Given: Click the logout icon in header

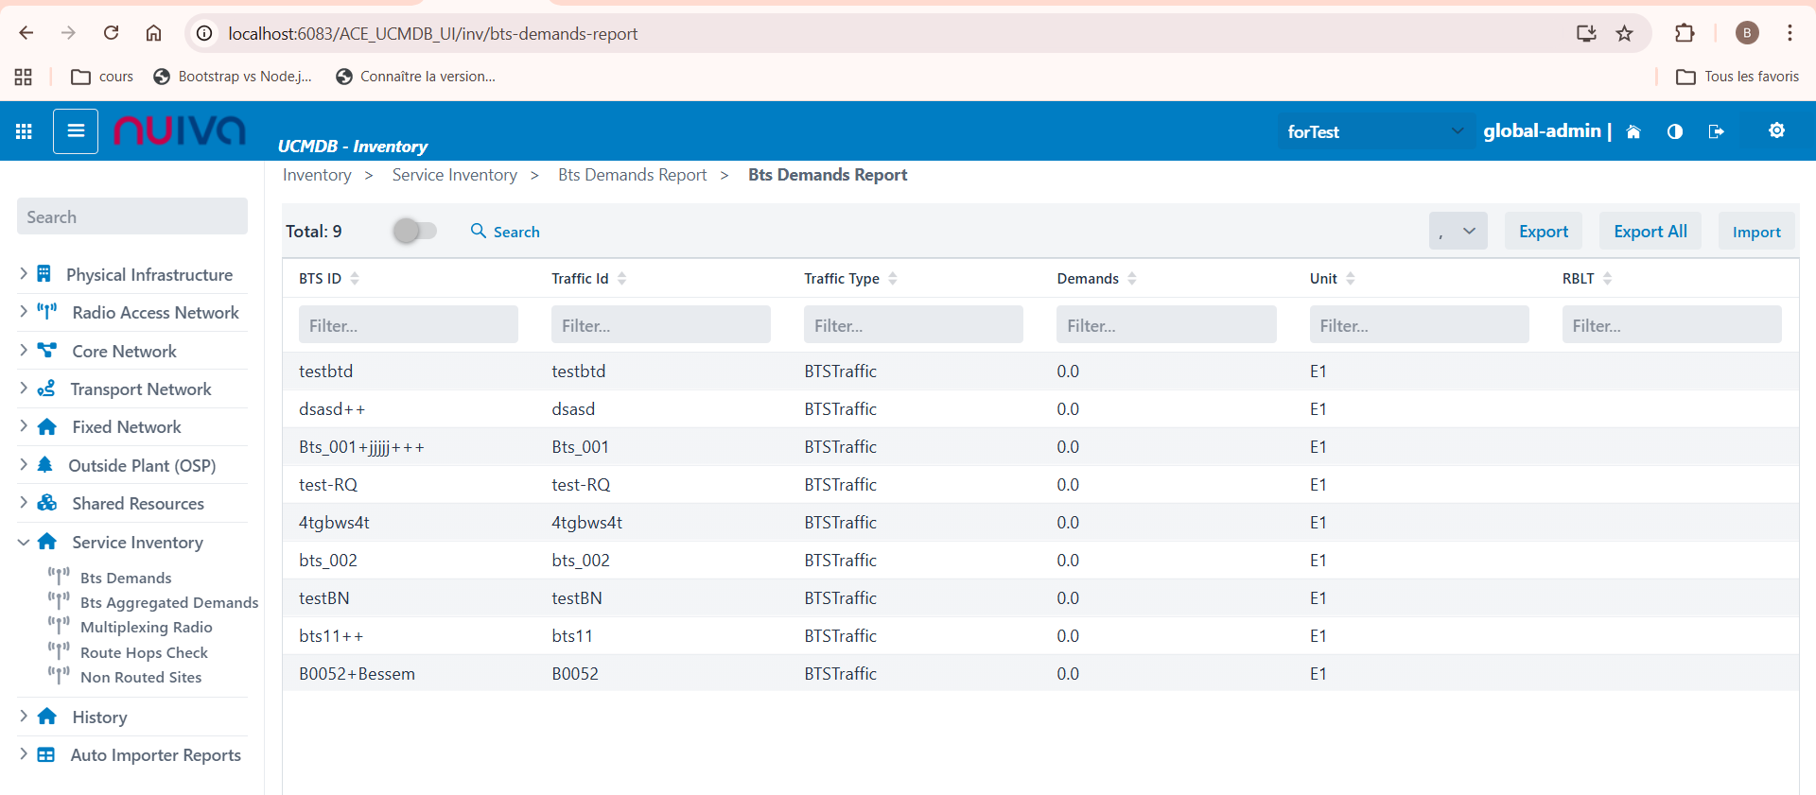Looking at the screenshot, I should 1717,131.
